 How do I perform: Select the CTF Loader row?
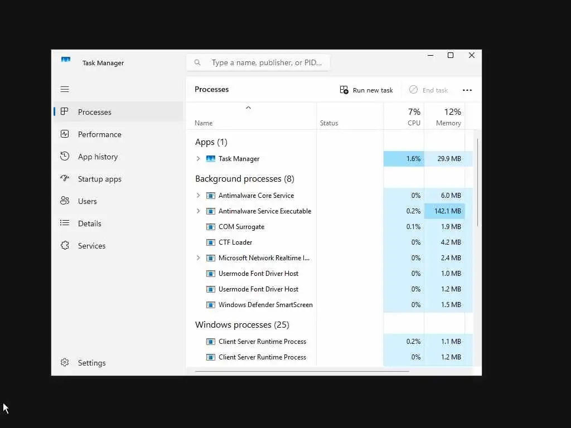tap(330, 242)
